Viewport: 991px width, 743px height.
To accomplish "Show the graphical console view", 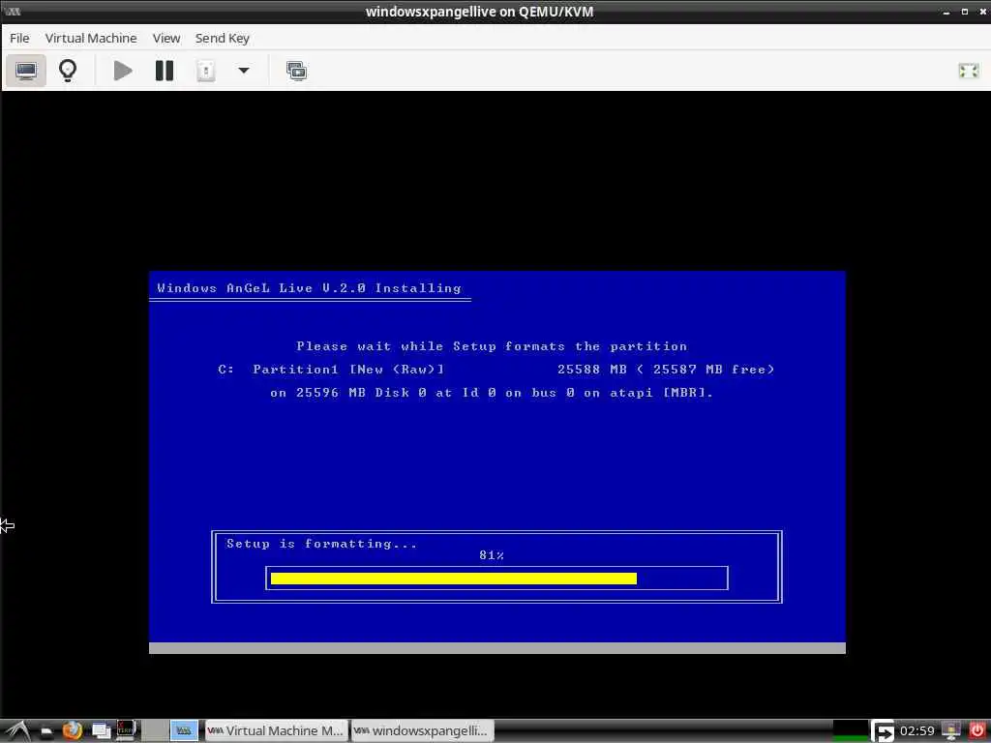I will [x=26, y=70].
